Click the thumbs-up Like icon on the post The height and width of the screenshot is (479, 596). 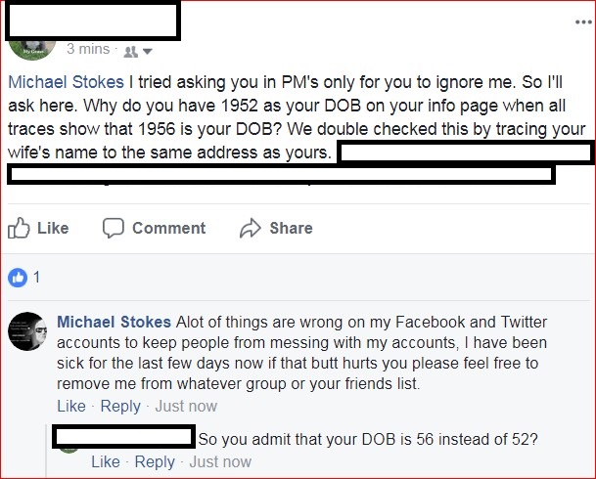pyautogui.click(x=19, y=228)
